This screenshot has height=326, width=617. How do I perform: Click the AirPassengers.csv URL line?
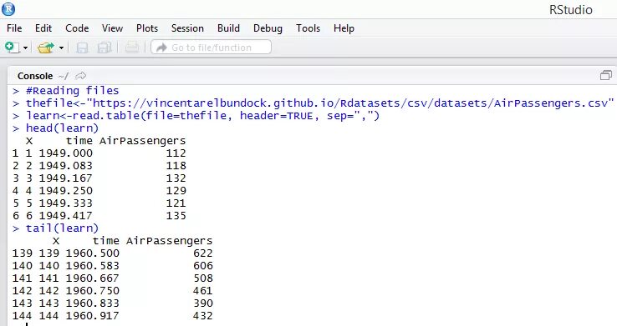pos(320,103)
